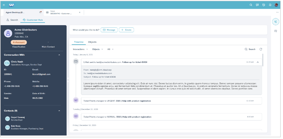Open the Ticket Priority changed to NORMAL entry
This screenshot has height=139, width=283.
coord(171,117)
